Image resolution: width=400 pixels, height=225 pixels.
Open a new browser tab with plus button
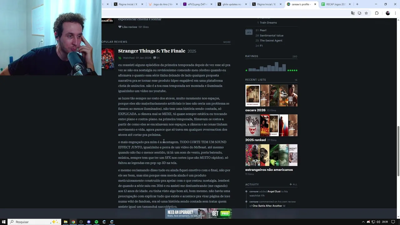(x=357, y=4)
